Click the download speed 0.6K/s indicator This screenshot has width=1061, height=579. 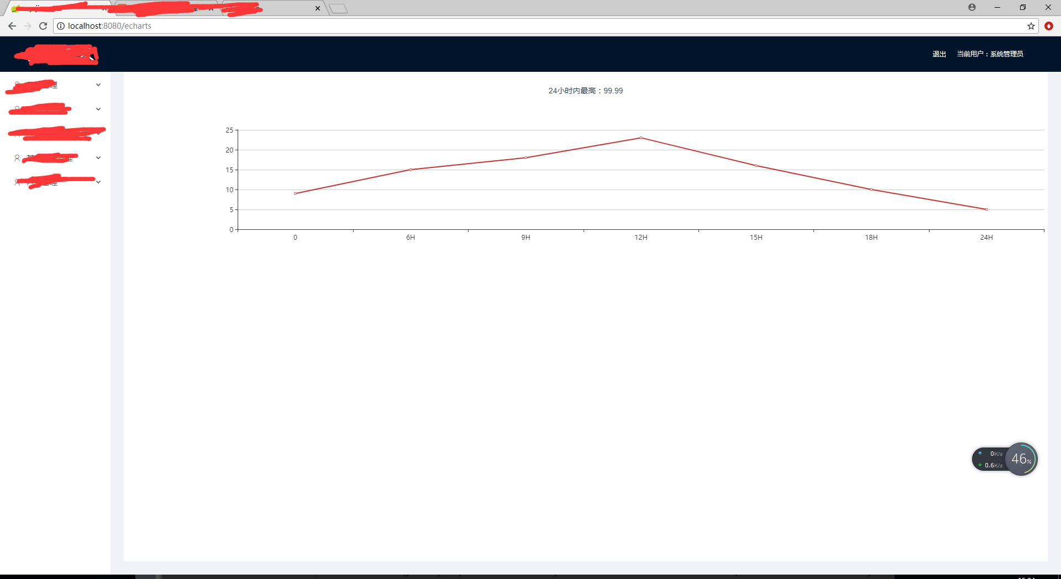click(x=991, y=465)
